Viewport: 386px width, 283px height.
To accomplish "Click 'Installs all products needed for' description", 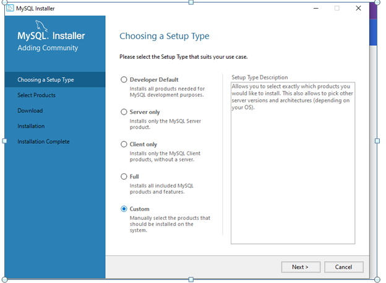I will (x=167, y=92).
